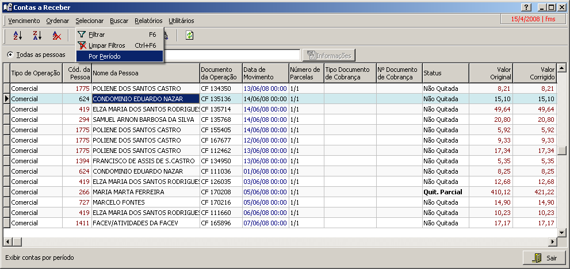Screen dimensions: 570x269
Task: Click the vertical scrollbar down arrow
Action: [x=561, y=233]
